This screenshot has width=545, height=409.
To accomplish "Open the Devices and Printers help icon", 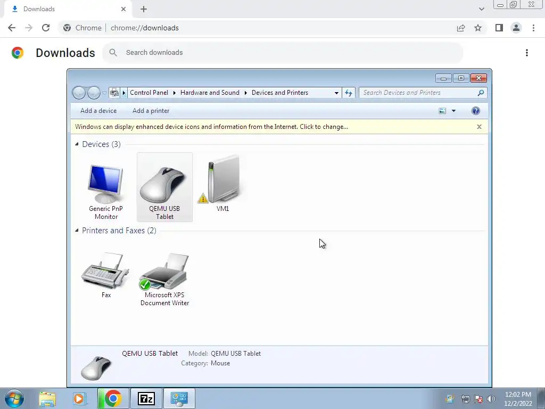I will [x=475, y=111].
